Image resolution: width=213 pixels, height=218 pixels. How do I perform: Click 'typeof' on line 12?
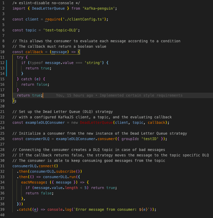pyautogui.click(x=36, y=63)
